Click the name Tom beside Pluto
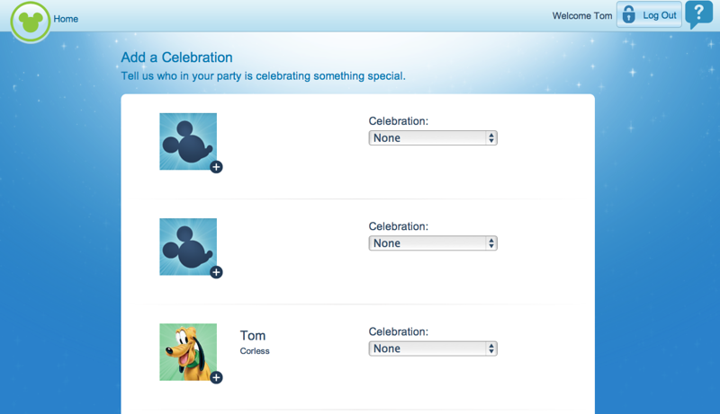This screenshot has width=720, height=414. (x=253, y=336)
